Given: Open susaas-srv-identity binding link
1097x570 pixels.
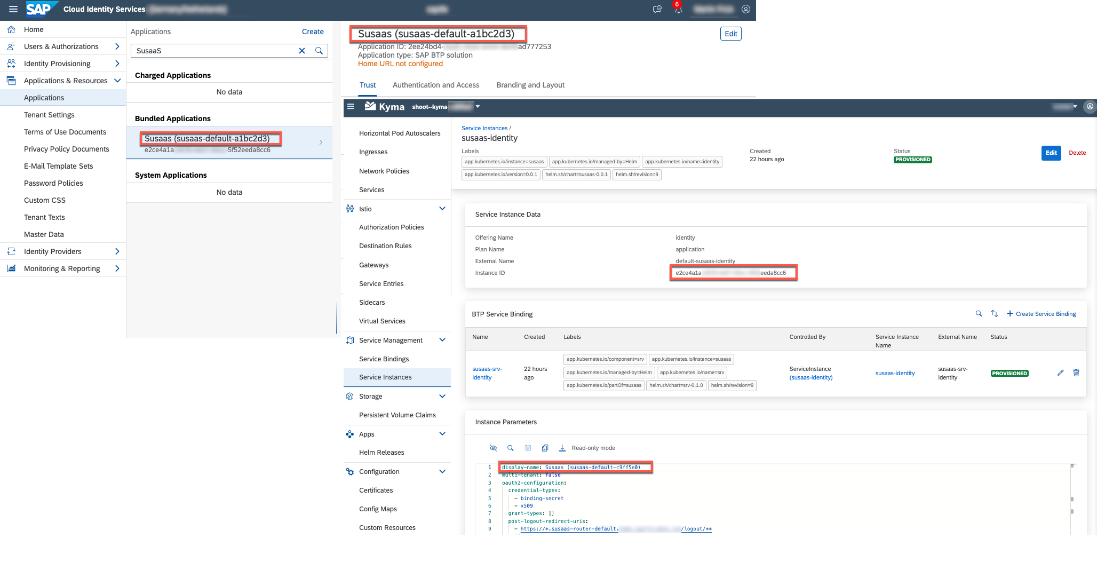Looking at the screenshot, I should (x=487, y=373).
